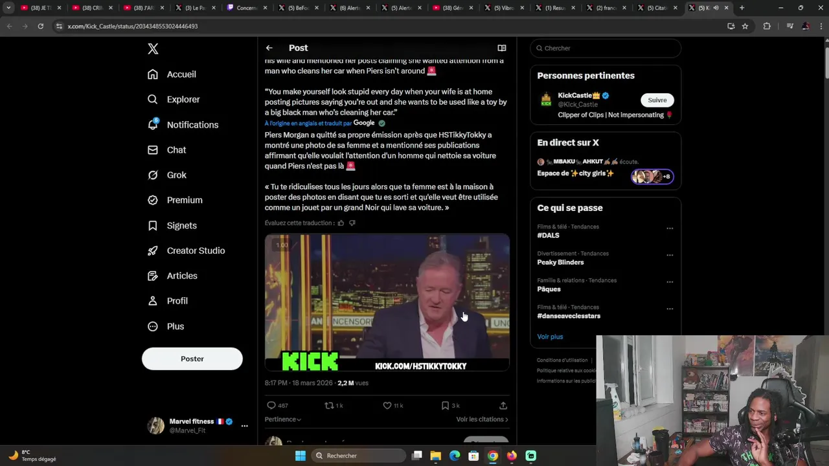Play the Piers Morgan video

(x=387, y=303)
